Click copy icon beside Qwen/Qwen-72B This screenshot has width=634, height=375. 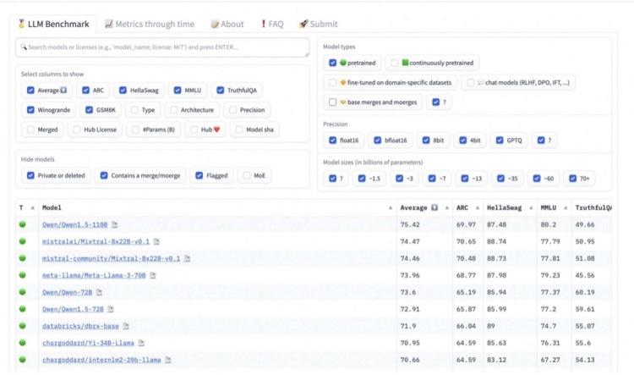100,292
